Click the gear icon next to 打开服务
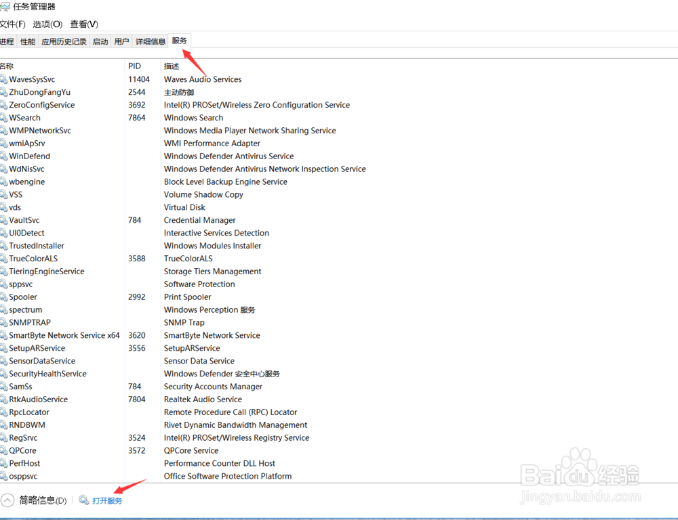The image size is (678, 520). click(84, 500)
